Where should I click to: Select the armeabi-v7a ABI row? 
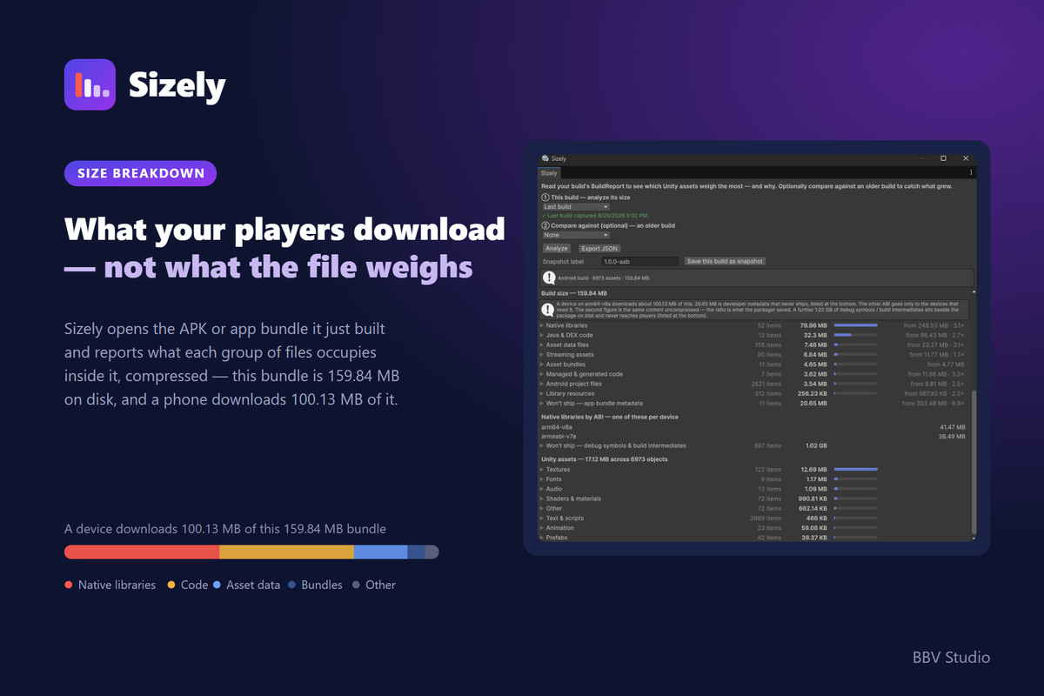tap(753, 437)
